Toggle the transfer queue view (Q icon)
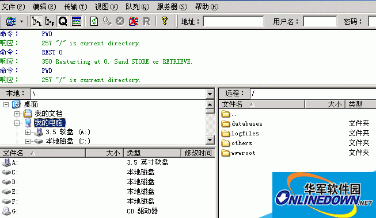 tap(63, 22)
